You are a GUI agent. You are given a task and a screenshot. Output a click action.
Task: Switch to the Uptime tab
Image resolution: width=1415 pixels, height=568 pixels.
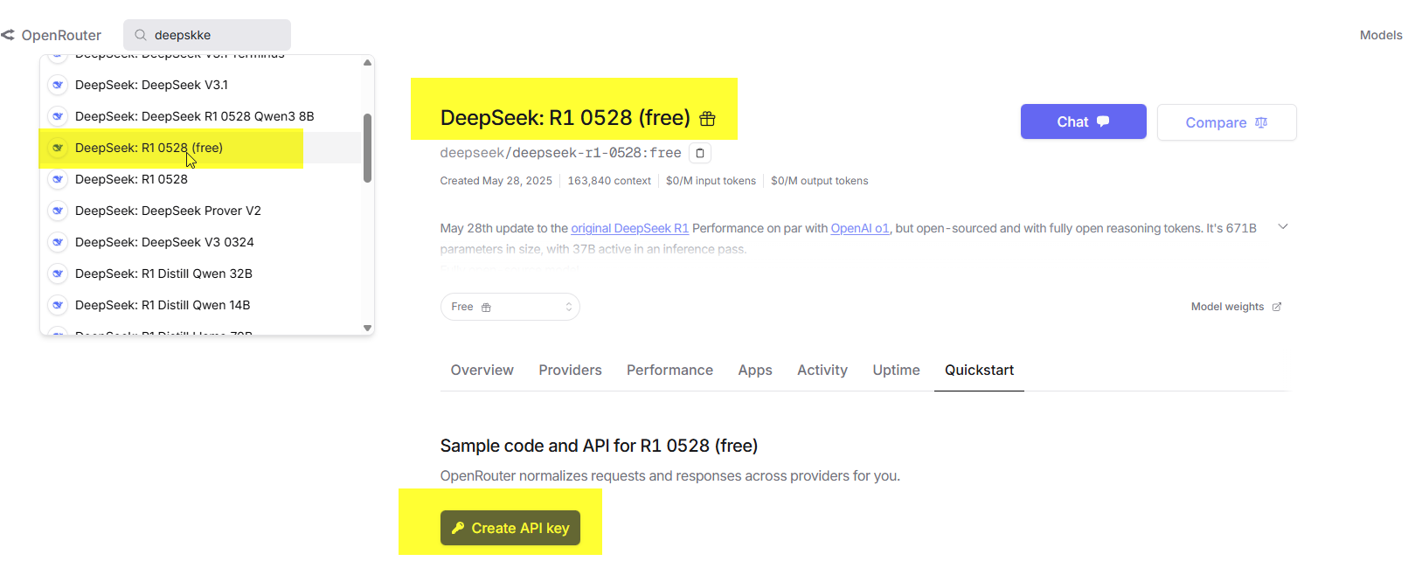(x=897, y=371)
